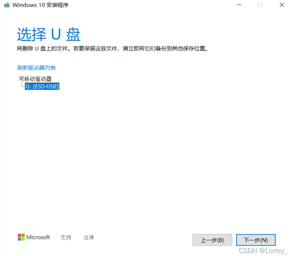Minimize the Windows 10 setup window

click(x=239, y=5)
